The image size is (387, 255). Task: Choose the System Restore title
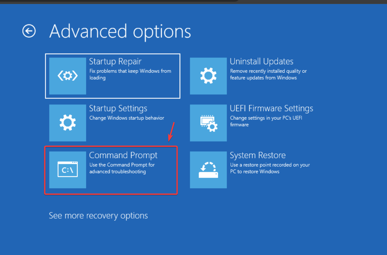point(258,155)
